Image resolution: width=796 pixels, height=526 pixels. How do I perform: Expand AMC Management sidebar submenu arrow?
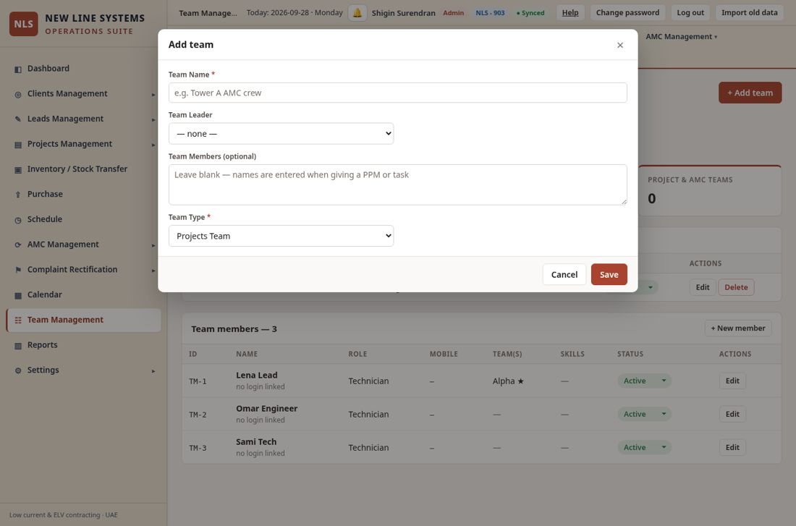click(x=153, y=245)
